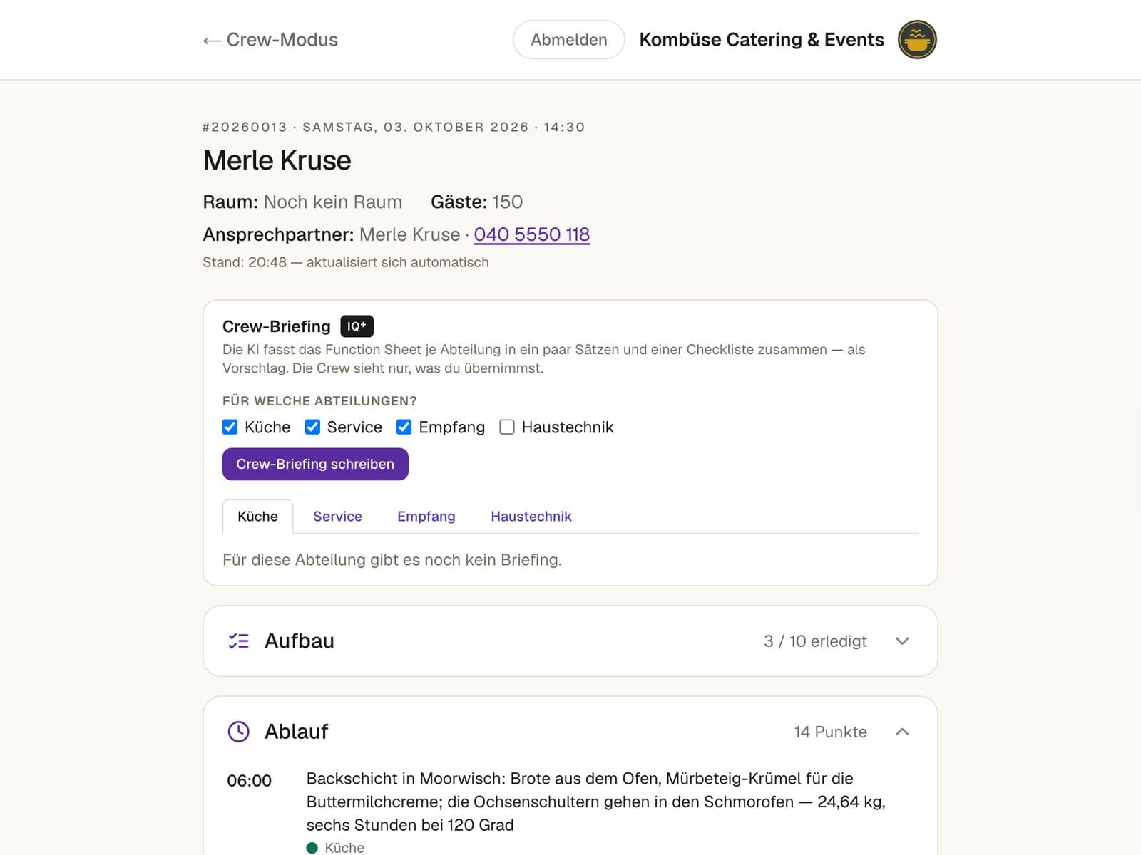Image resolution: width=1141 pixels, height=855 pixels.
Task: Uncheck the Empfang department checkbox
Action: 404,427
